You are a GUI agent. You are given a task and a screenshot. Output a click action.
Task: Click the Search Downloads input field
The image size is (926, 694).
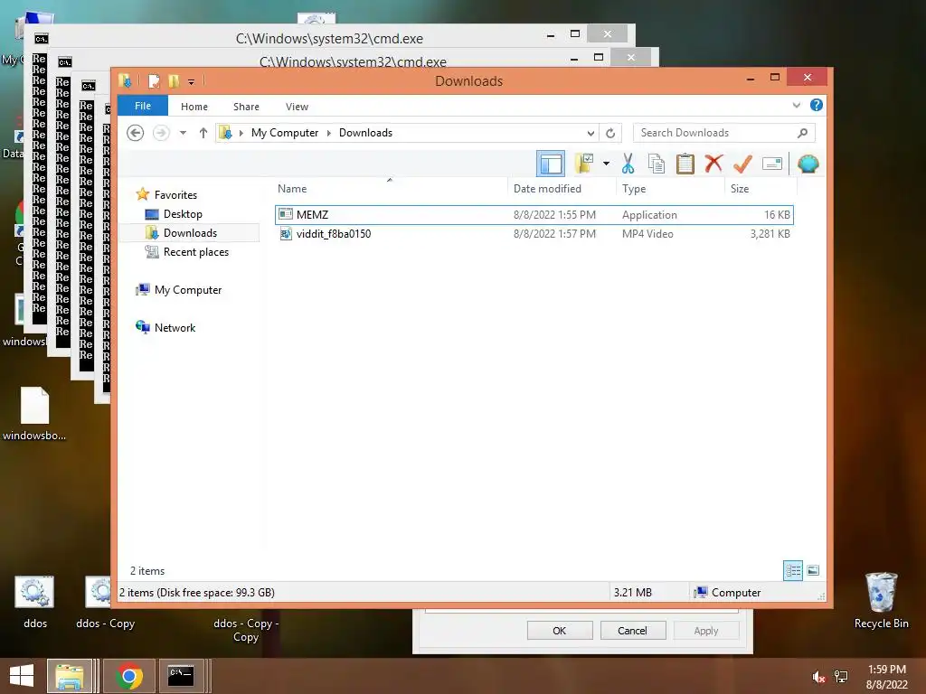pyautogui.click(x=714, y=133)
